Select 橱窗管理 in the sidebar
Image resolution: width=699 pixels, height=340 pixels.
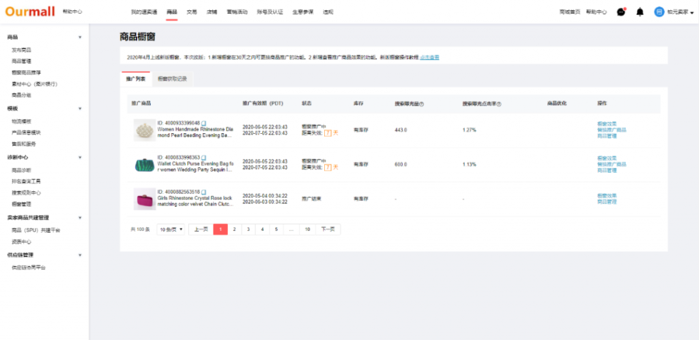[21, 203]
